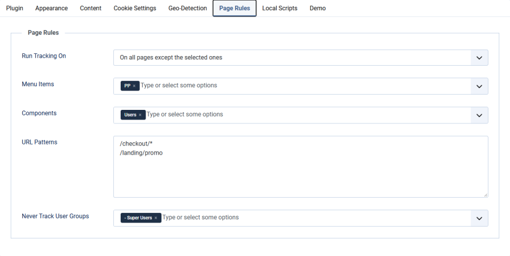Click the 'URL Patterns' label
The image size is (510, 256).
(39, 142)
